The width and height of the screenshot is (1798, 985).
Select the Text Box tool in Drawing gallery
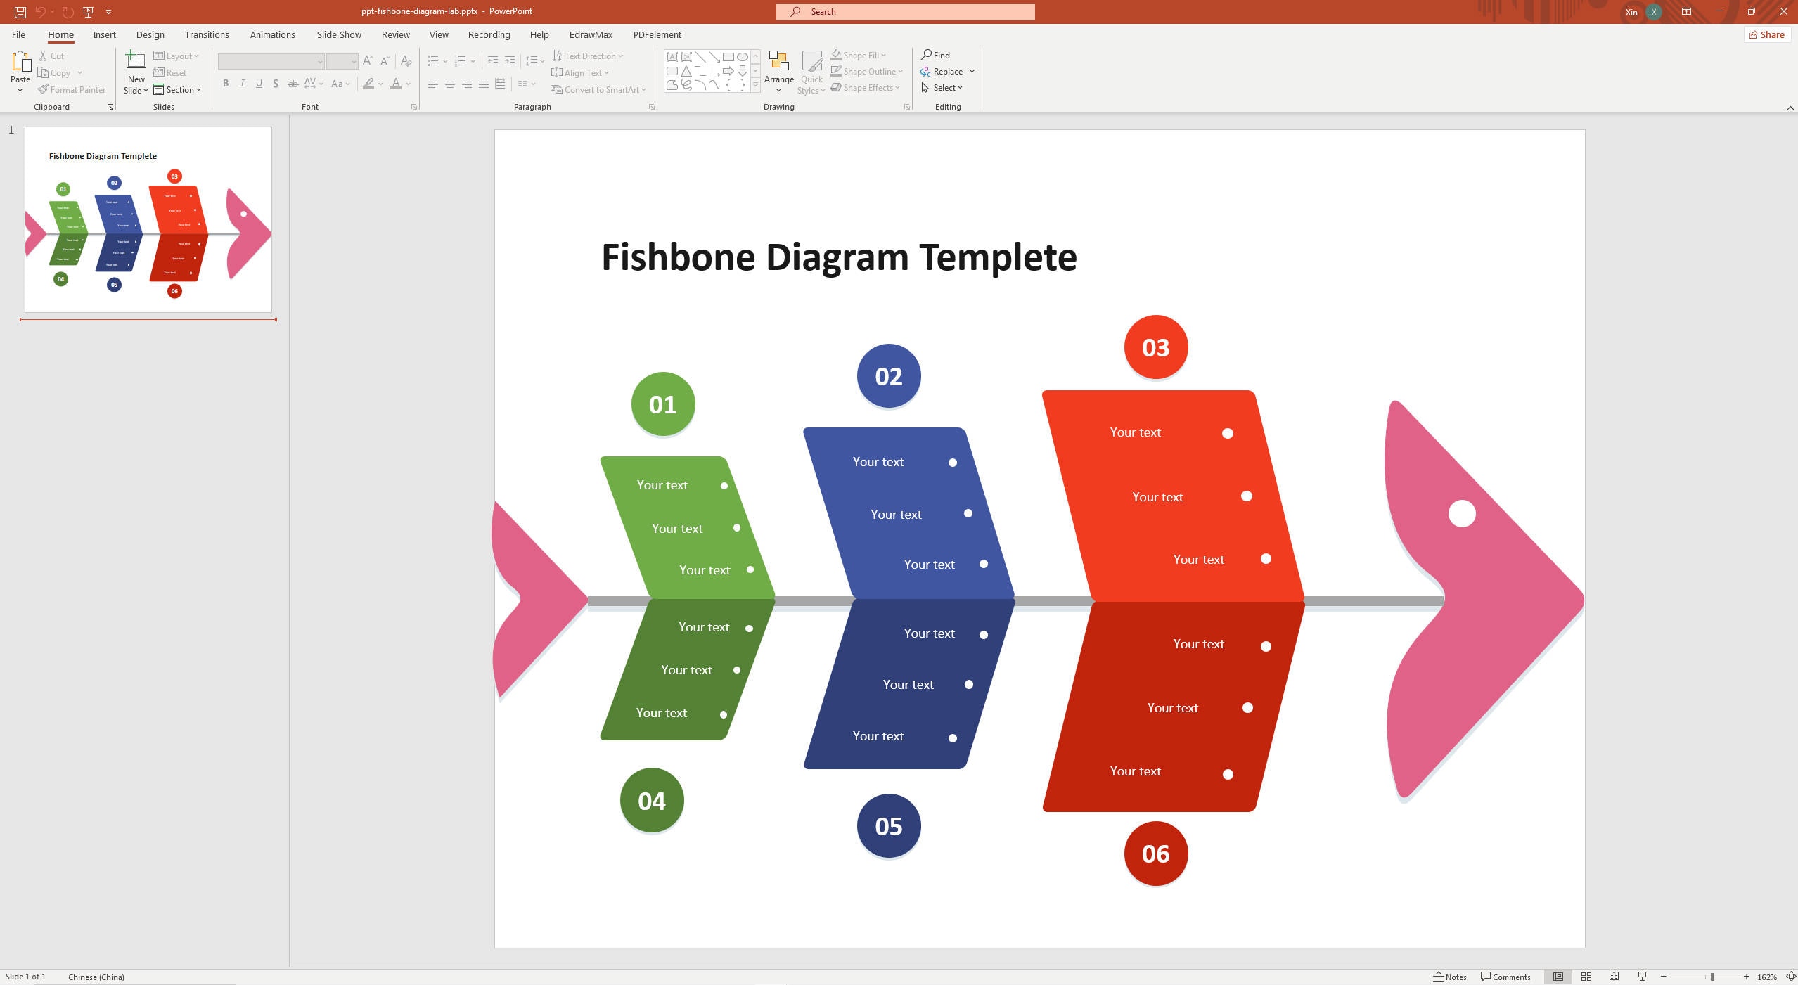pyautogui.click(x=672, y=56)
